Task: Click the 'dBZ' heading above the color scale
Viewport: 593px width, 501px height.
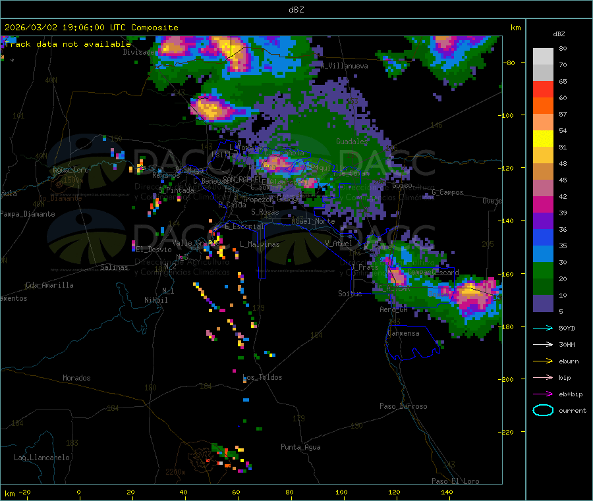Action: (559, 34)
